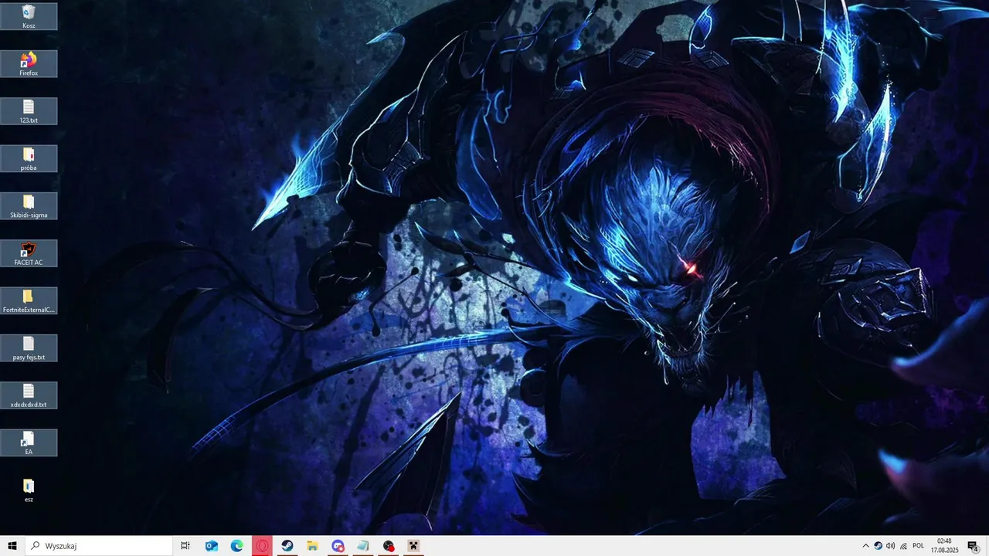Open the clock showing 02:48
Screen dimensions: 989x556
pos(944,546)
